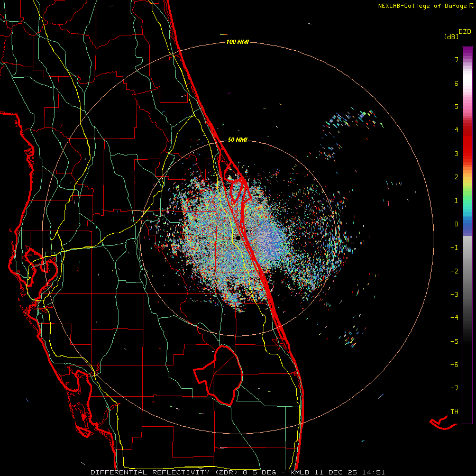
Task: Click the ZDR color scale bar
Action: (x=467, y=235)
